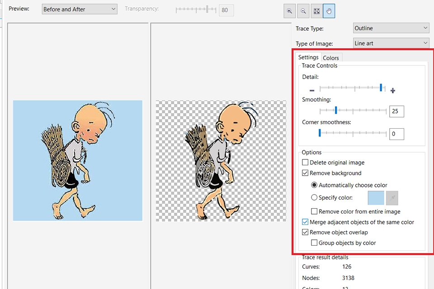Enable Delete original image

(x=306, y=162)
